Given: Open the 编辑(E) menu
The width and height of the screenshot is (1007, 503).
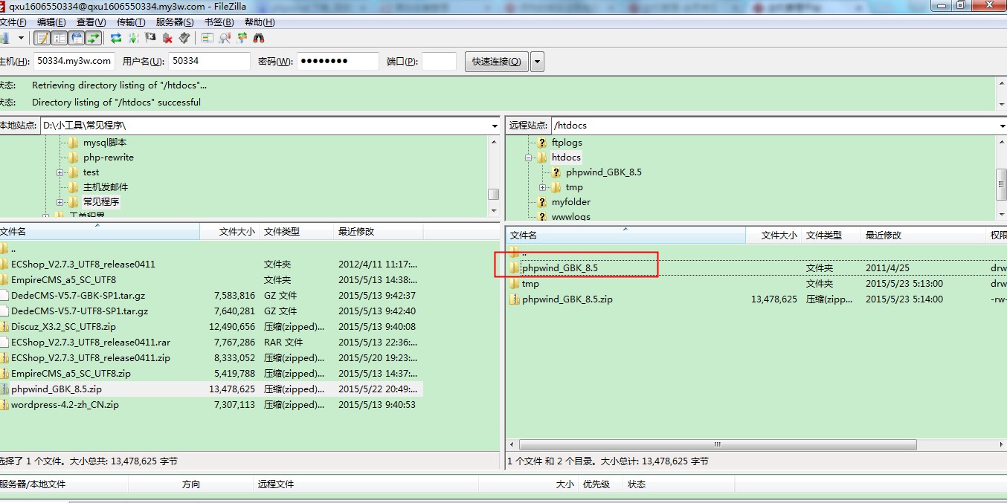Looking at the screenshot, I should click(x=51, y=22).
